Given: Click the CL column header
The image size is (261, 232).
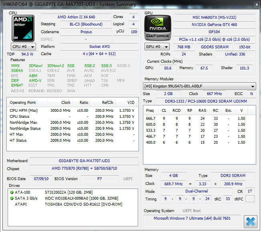Looking at the screenshot, I should pyautogui.click(x=164, y=111).
